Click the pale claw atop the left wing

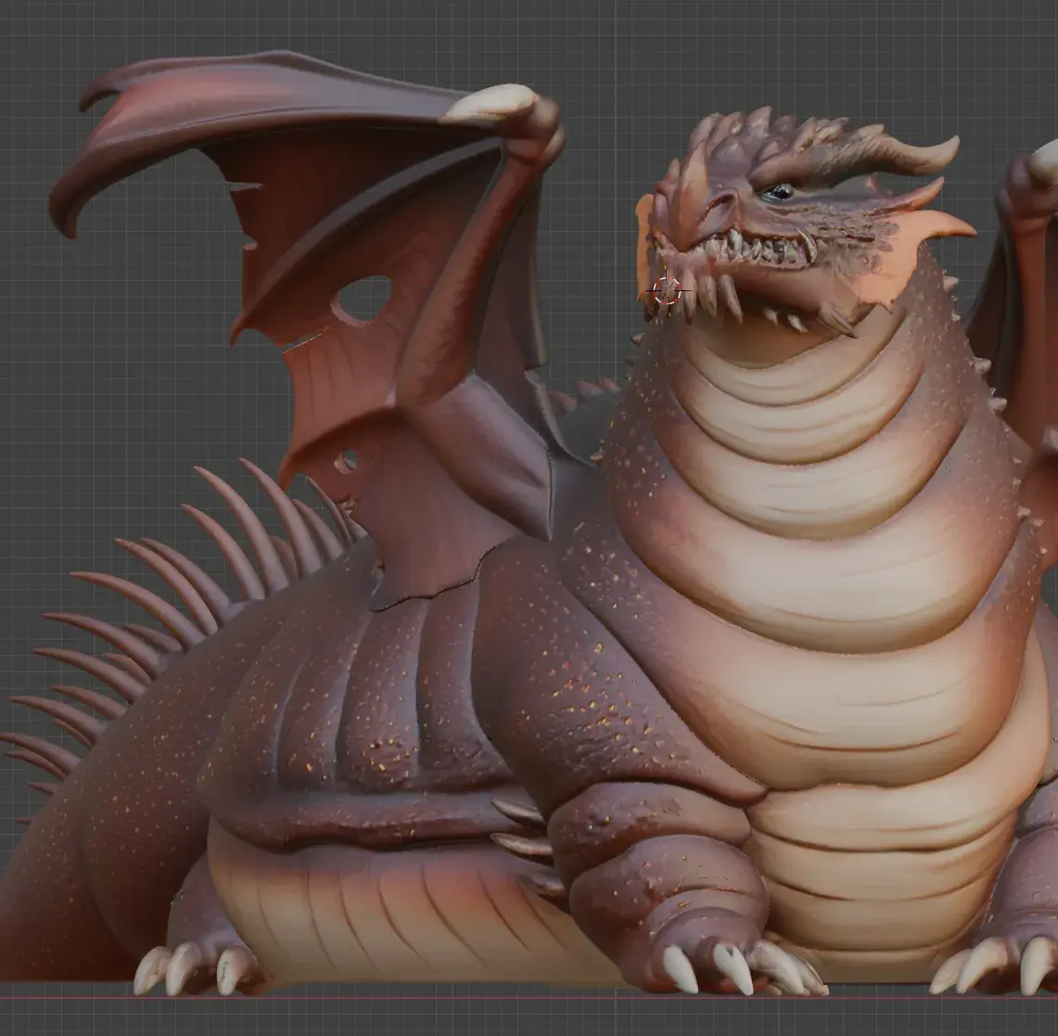[x=488, y=106]
